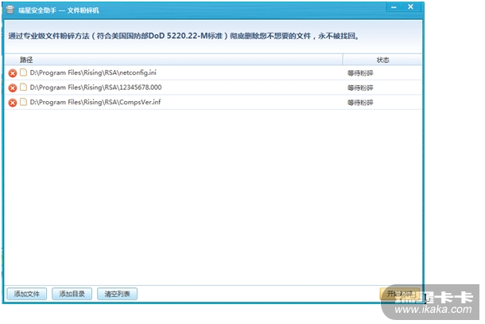The width and height of the screenshot is (485, 324).
Task: Click the file icon beside CompsVer.inf
Action: pyautogui.click(x=23, y=102)
